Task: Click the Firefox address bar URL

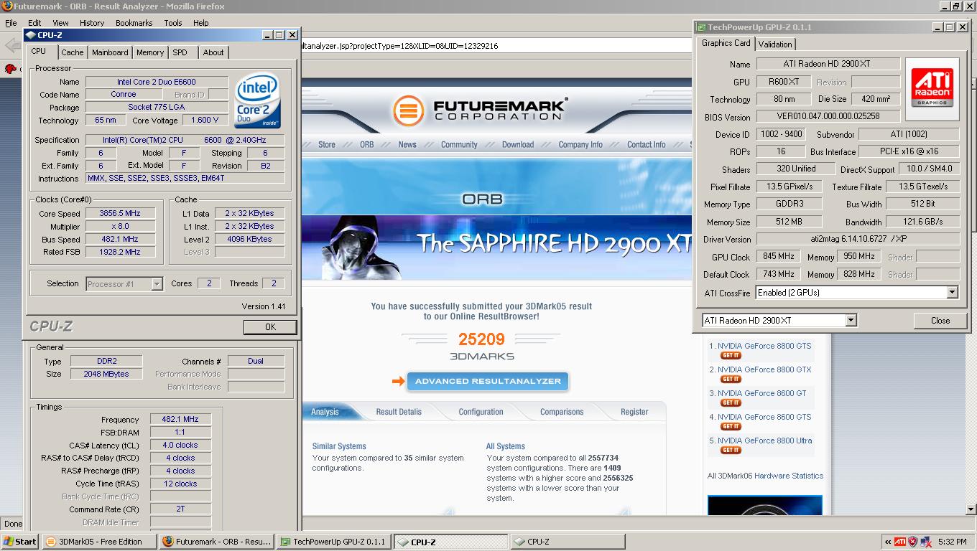Action: click(399, 46)
